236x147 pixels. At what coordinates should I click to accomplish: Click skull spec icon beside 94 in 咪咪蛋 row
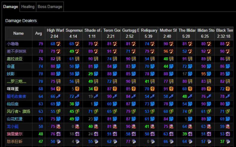[x=58, y=89]
